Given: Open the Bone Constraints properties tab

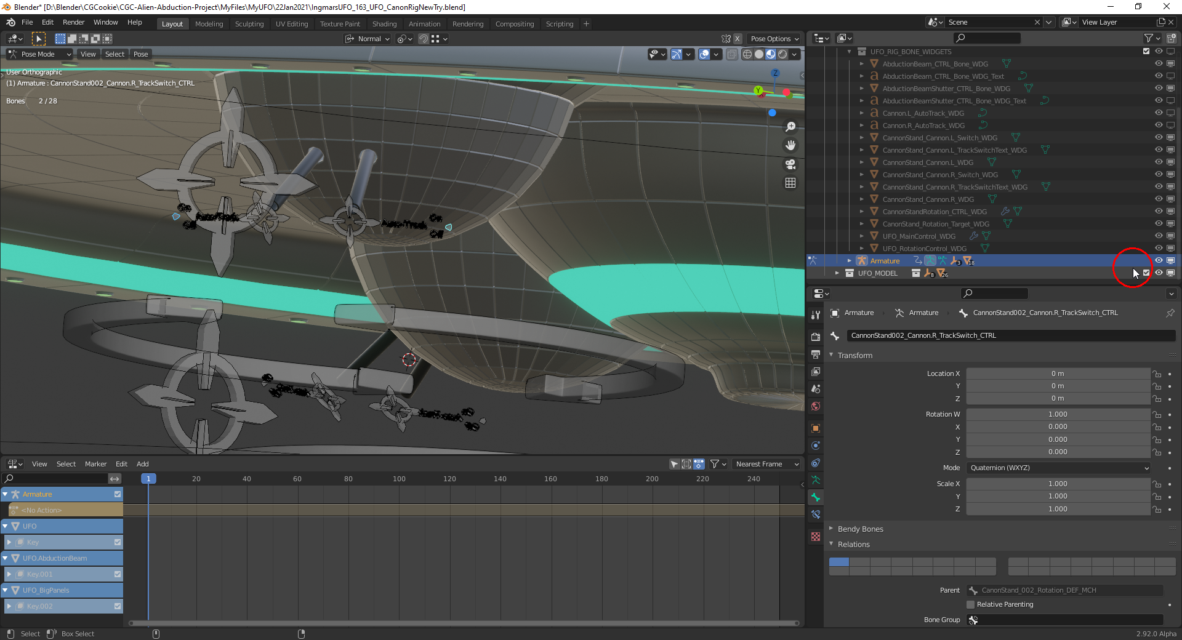Looking at the screenshot, I should (816, 514).
